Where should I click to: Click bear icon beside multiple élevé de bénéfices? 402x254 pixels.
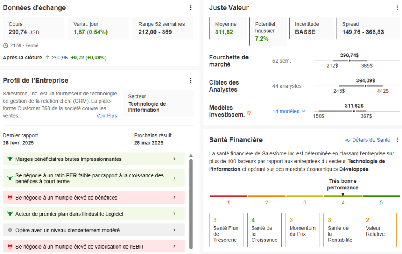coord(10,198)
